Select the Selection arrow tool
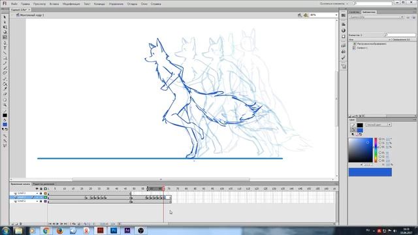Screen dimensions: 418x235 coord(5,17)
